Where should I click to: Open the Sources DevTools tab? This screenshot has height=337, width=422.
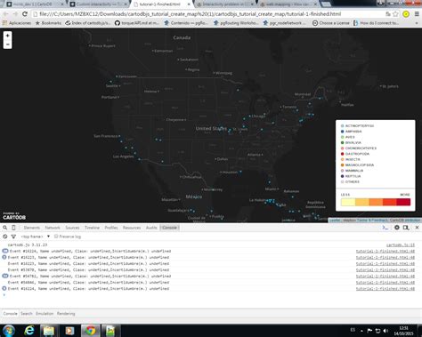tap(72, 228)
